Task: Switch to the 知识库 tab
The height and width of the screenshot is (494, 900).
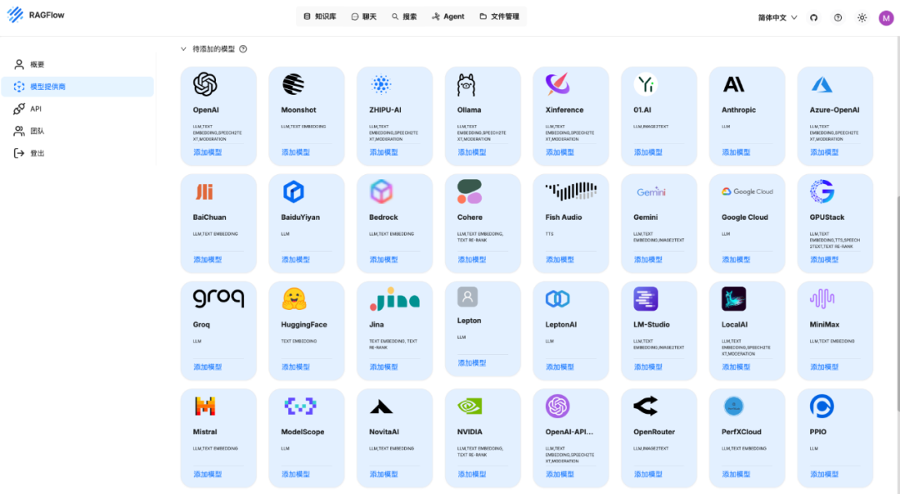Action: coord(320,17)
